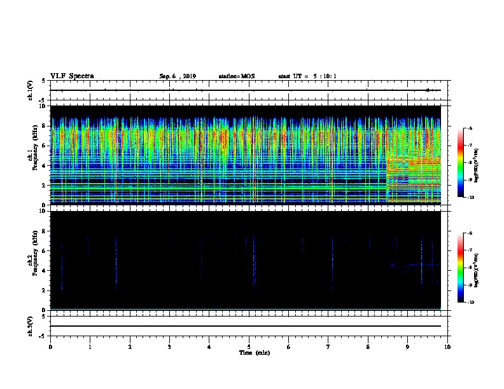Click the "Time (min)" x-axis label
The width and height of the screenshot is (504, 389).
pyautogui.click(x=255, y=353)
